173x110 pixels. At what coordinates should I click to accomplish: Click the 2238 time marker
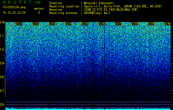click(134, 24)
